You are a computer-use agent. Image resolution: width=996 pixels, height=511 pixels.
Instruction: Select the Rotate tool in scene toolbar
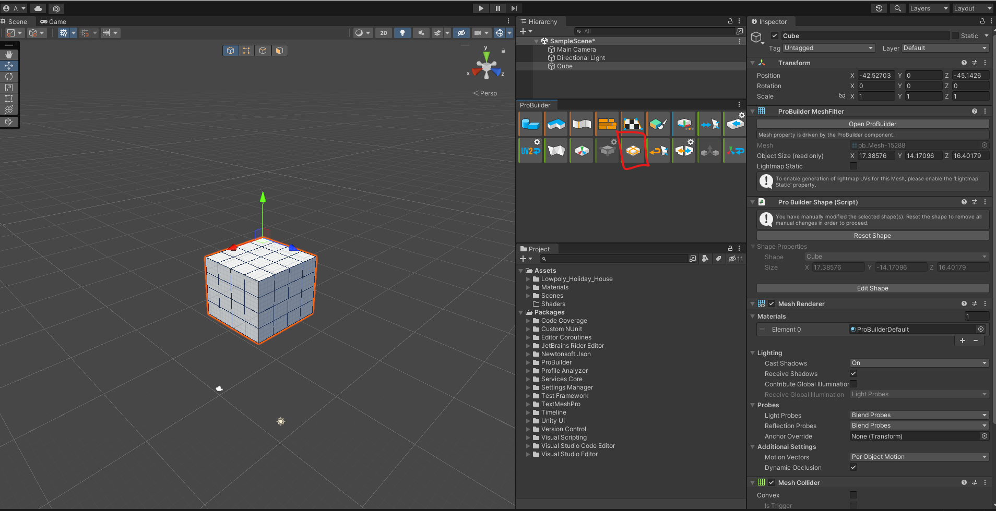9,77
